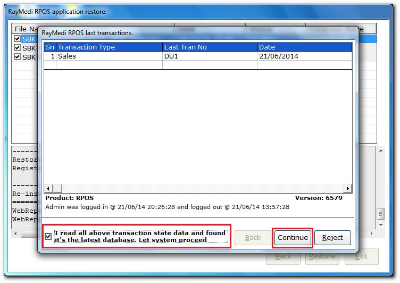Click the restore log left scroll arrow
The image size is (400, 283).
pos(15,234)
